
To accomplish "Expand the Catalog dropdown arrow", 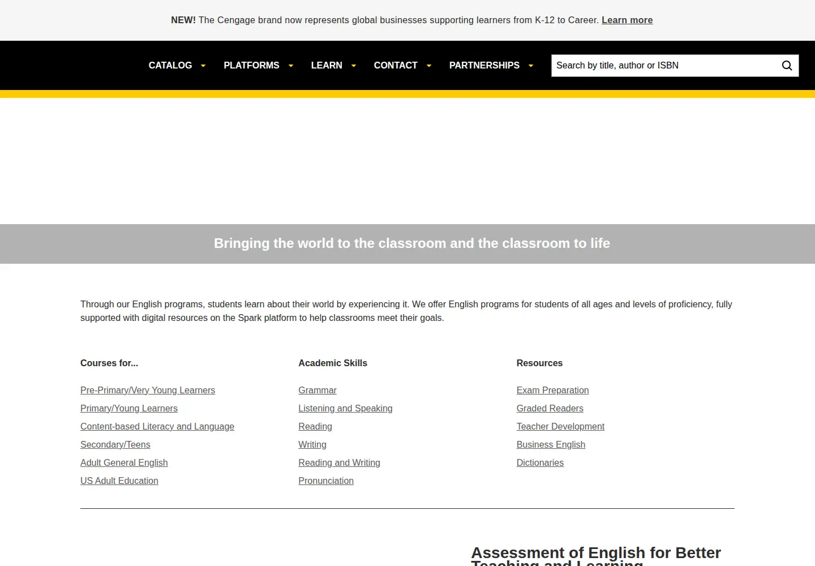I will (x=203, y=66).
